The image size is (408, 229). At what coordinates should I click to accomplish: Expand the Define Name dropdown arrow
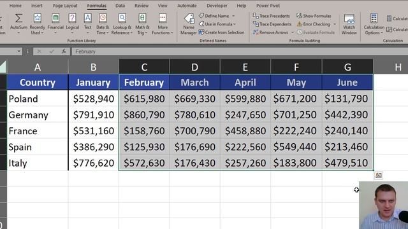coord(233,16)
